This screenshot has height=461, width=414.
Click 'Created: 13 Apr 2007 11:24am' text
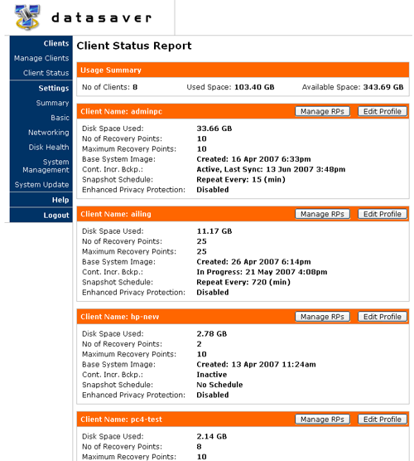pyautogui.click(x=256, y=364)
